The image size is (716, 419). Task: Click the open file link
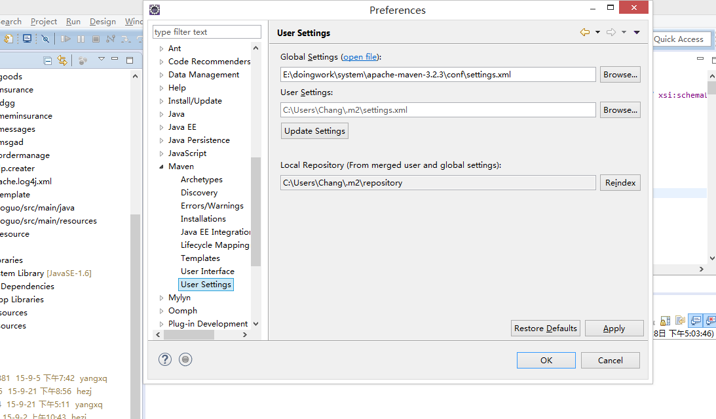pyautogui.click(x=360, y=57)
